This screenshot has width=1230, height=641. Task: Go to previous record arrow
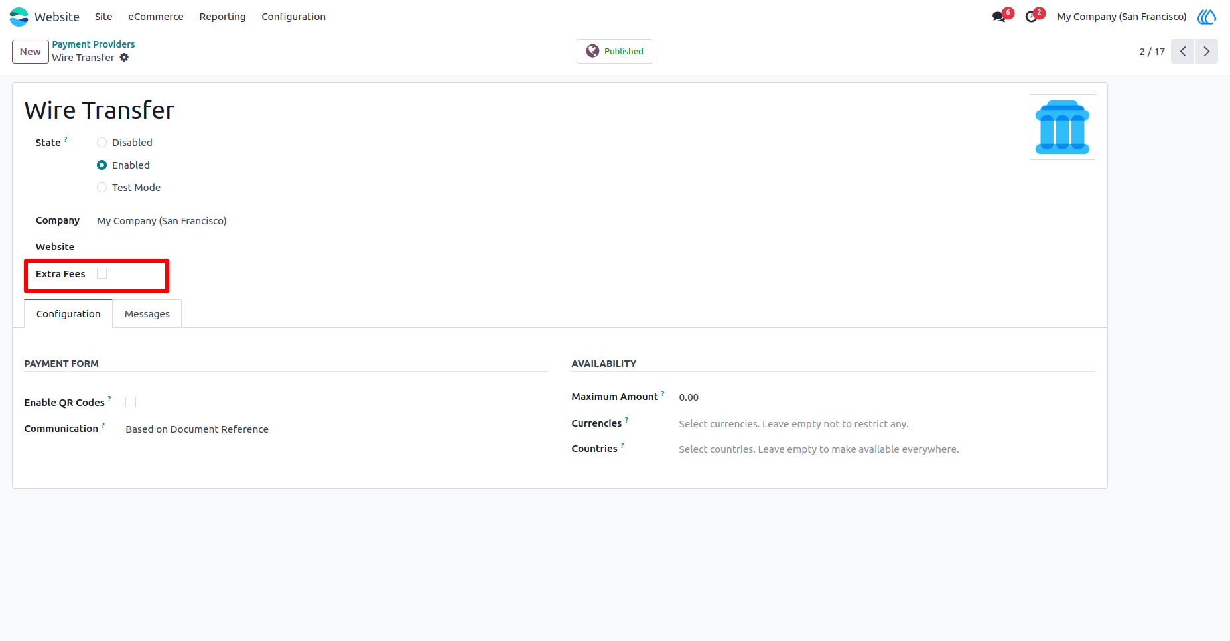1183,52
